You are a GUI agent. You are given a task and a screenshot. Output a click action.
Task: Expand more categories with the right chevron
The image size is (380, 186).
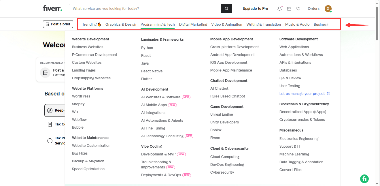click(x=327, y=25)
